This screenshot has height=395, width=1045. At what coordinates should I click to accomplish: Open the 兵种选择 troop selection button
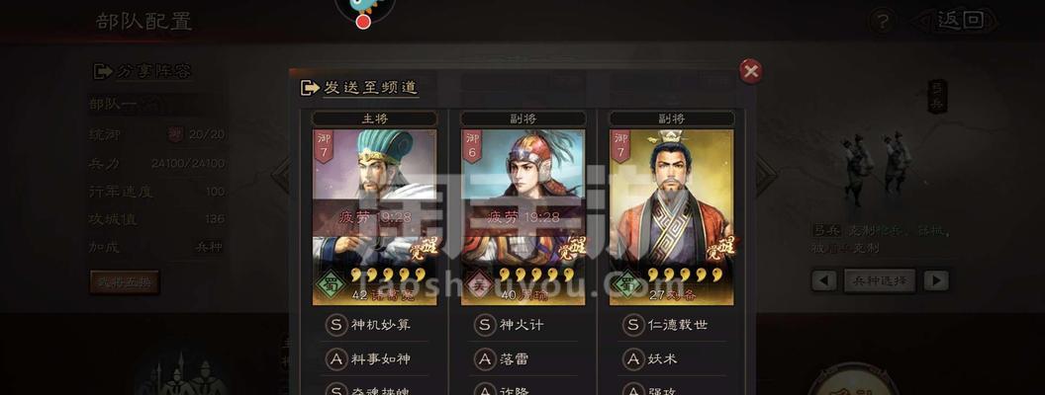click(x=880, y=280)
